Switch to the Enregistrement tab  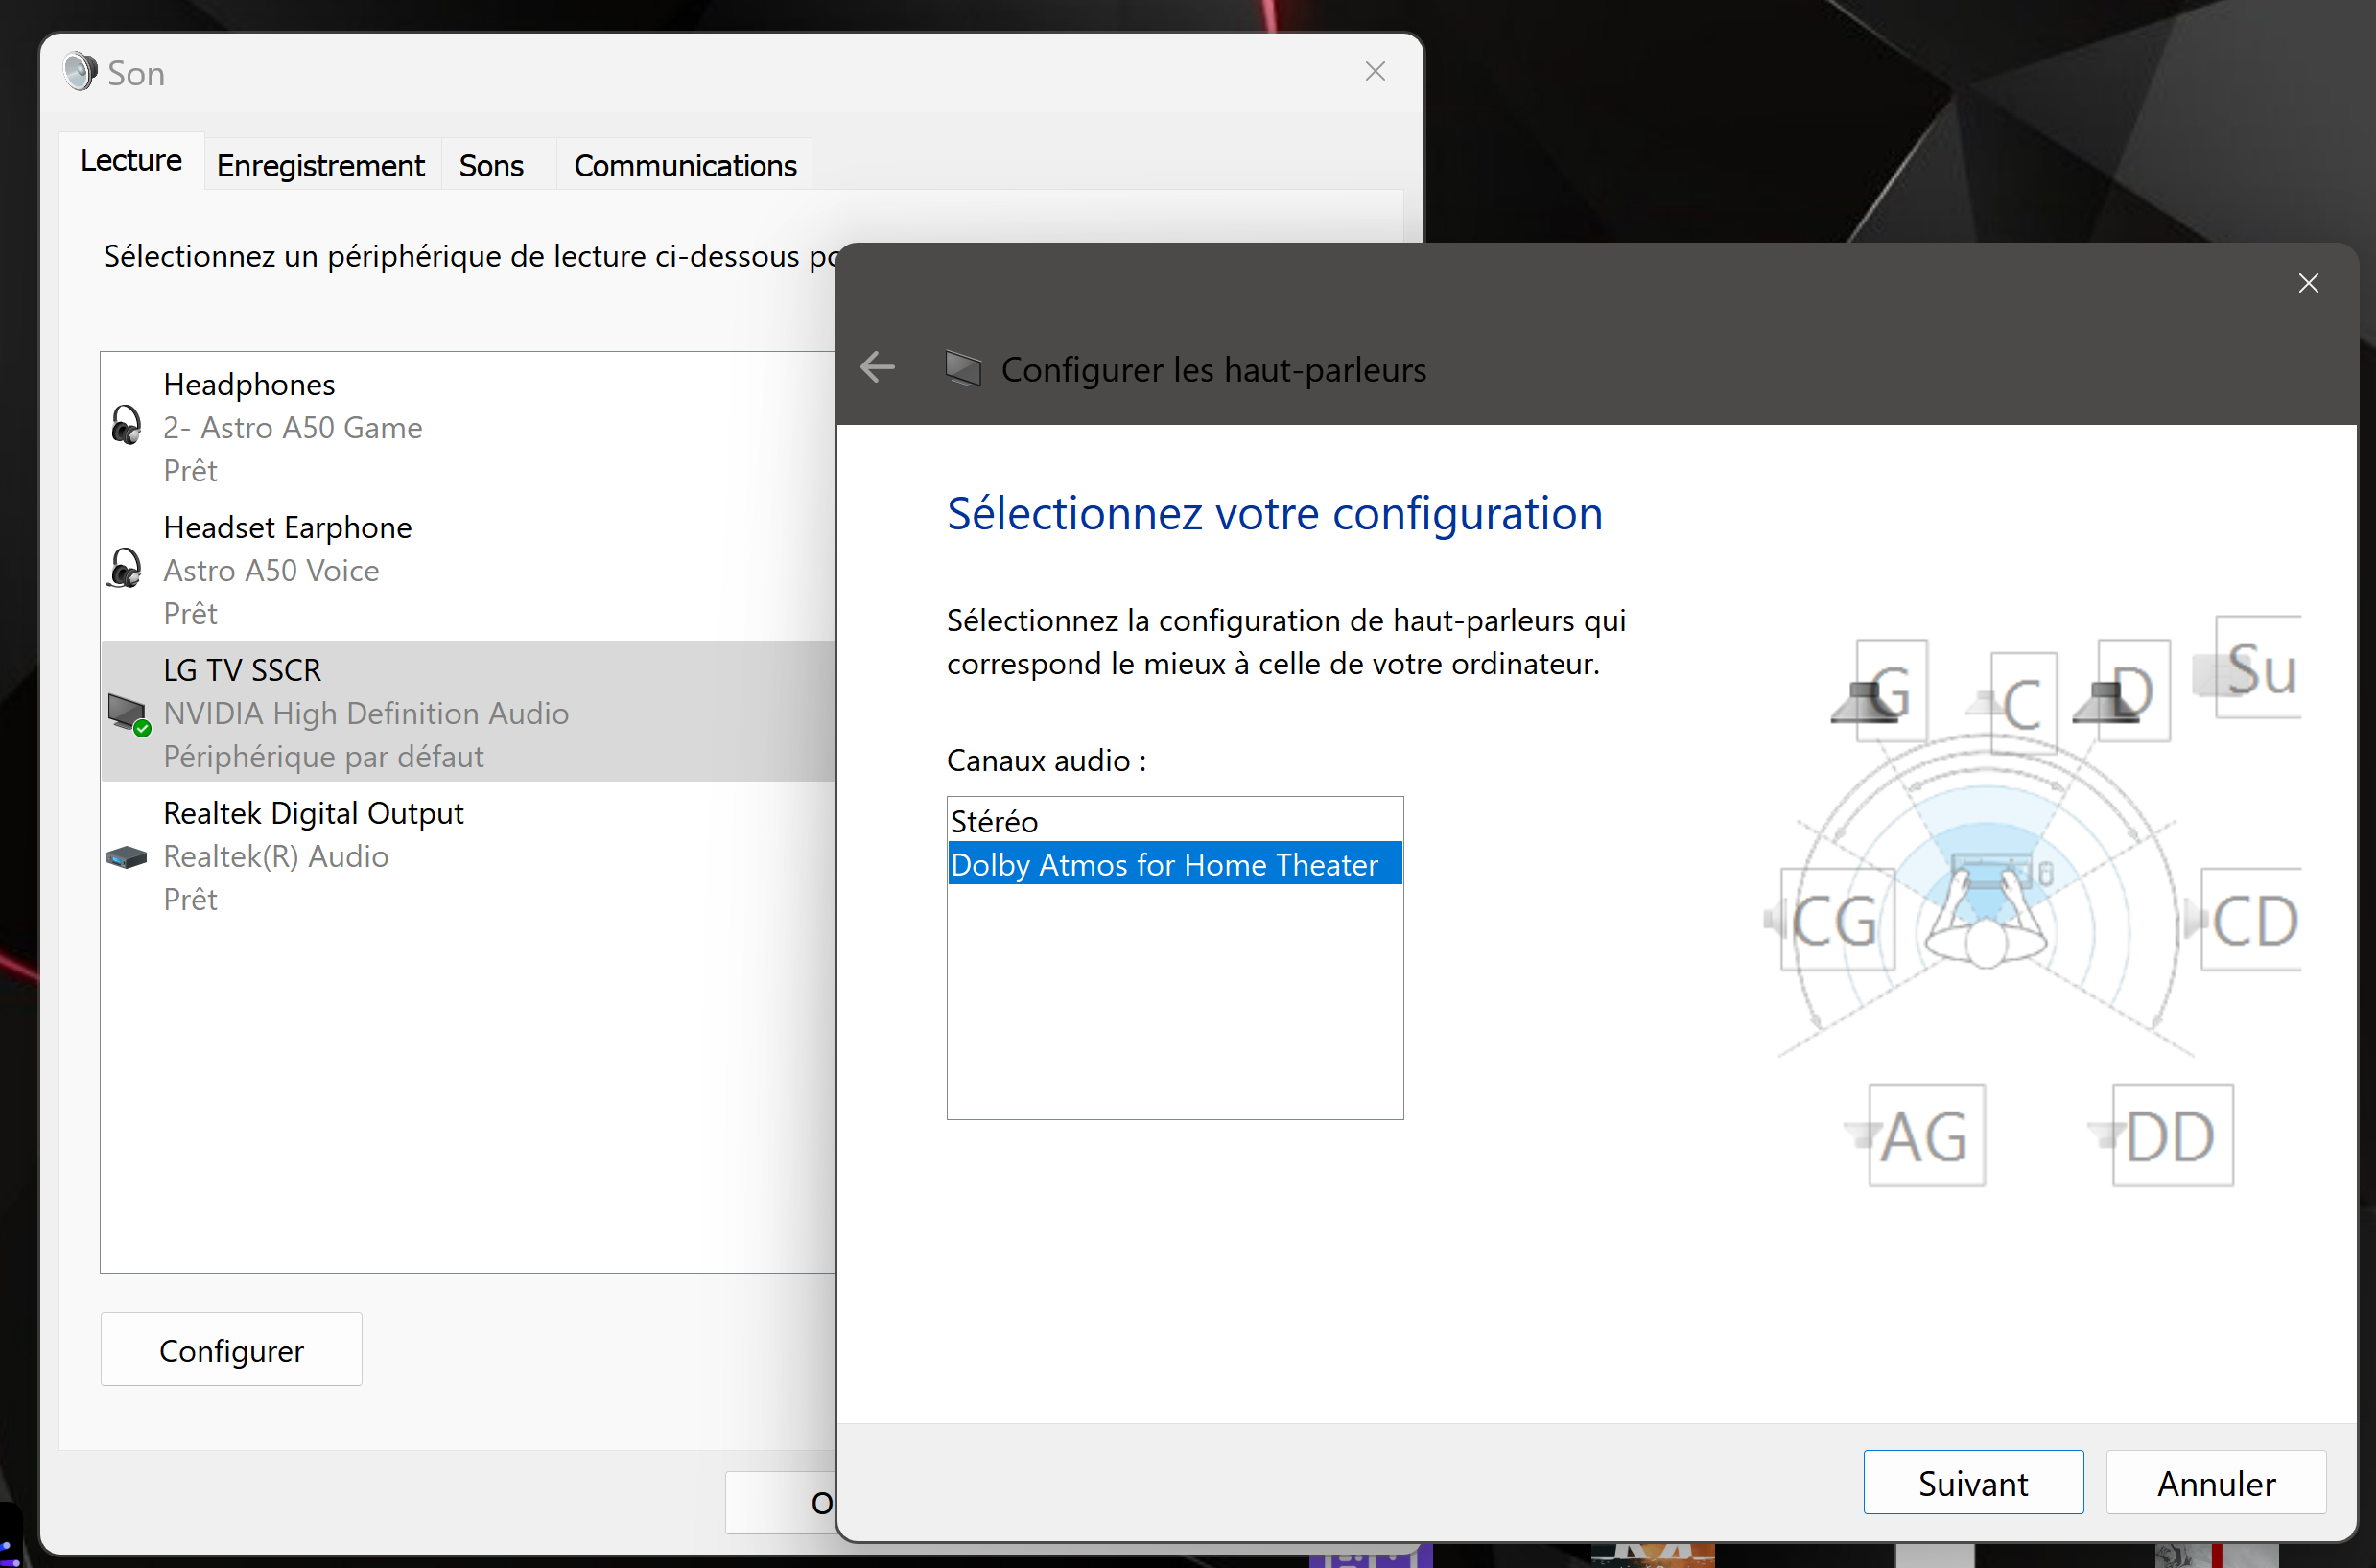[x=320, y=165]
